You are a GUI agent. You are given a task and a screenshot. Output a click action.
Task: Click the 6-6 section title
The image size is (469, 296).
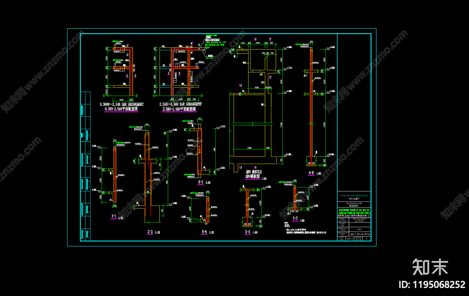click(311, 173)
